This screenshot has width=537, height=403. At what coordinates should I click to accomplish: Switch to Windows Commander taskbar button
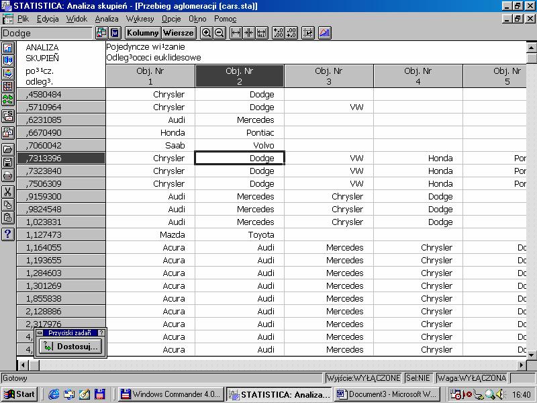point(171,394)
